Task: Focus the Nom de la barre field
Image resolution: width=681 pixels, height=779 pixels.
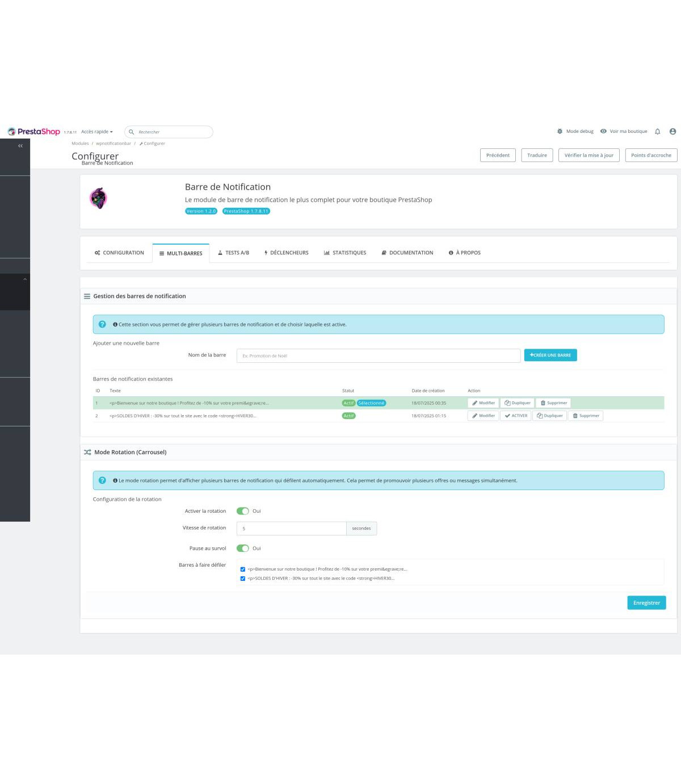Action: [x=378, y=356]
